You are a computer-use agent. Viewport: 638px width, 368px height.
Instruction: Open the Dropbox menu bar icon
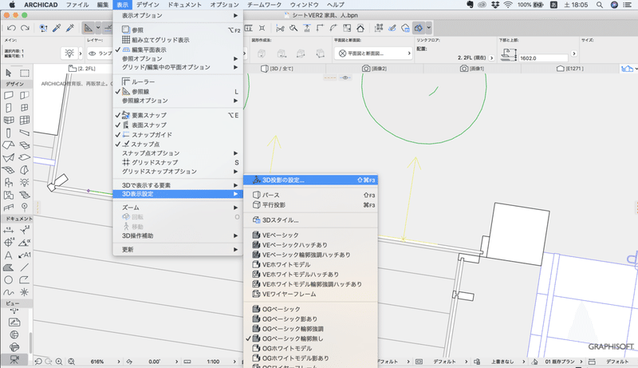(495, 5)
